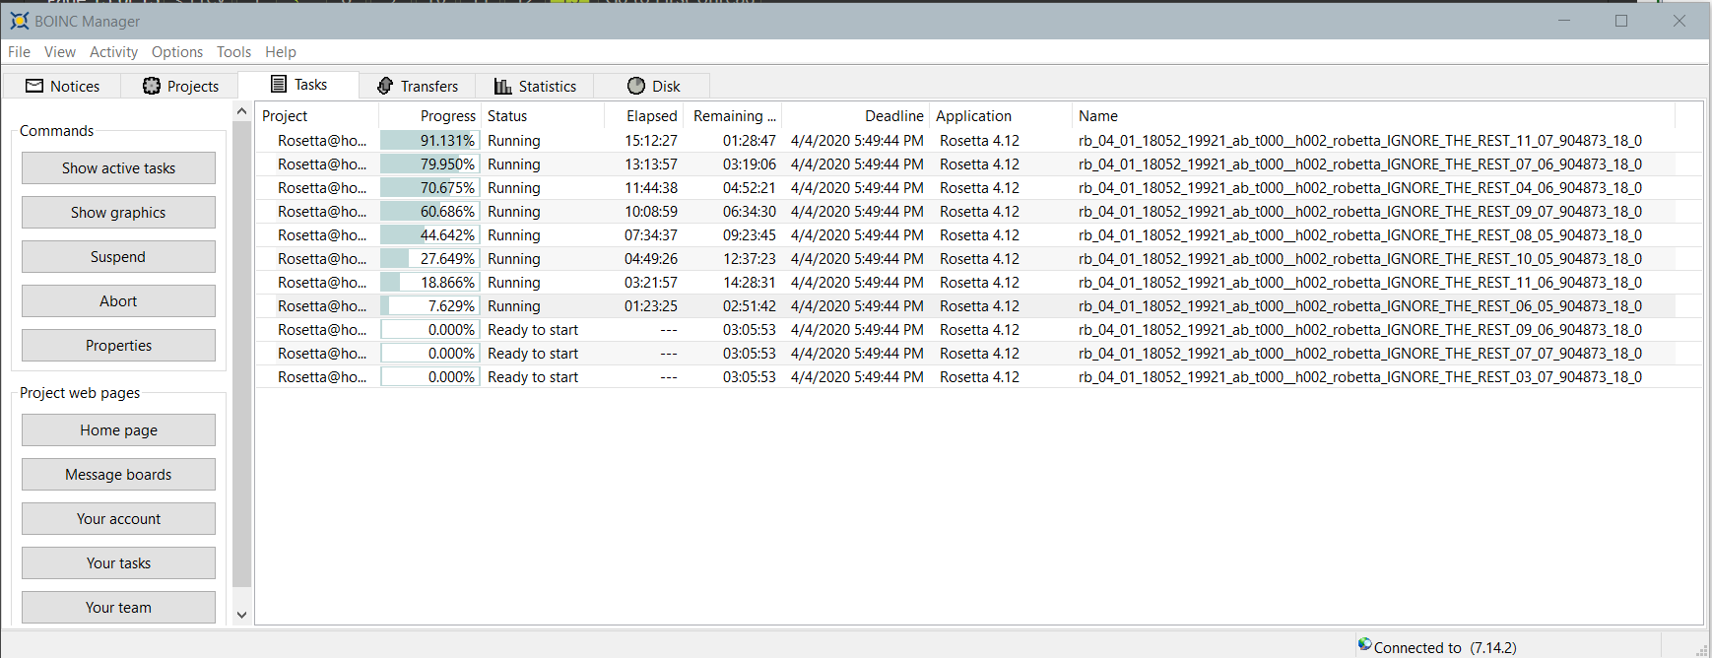Click remaining time 12:37:23
This screenshot has width=1712, height=658.
pos(750,259)
